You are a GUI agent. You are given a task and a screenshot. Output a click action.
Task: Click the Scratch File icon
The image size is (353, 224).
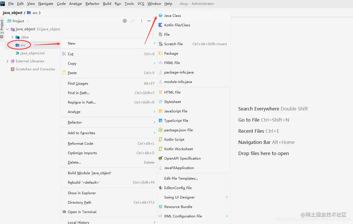click(160, 44)
